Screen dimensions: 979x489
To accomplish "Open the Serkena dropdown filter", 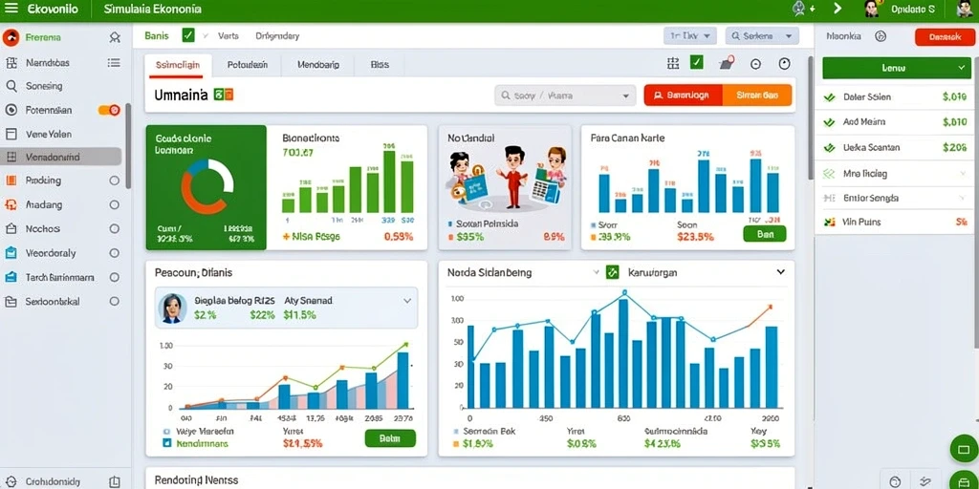I will point(762,36).
